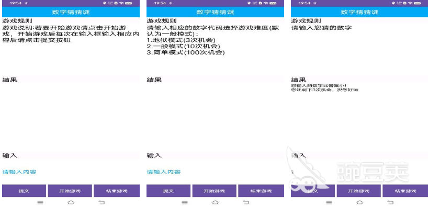Tap 结束游戏 button in the right phone screen
The height and width of the screenshot is (208, 428).
click(406, 191)
